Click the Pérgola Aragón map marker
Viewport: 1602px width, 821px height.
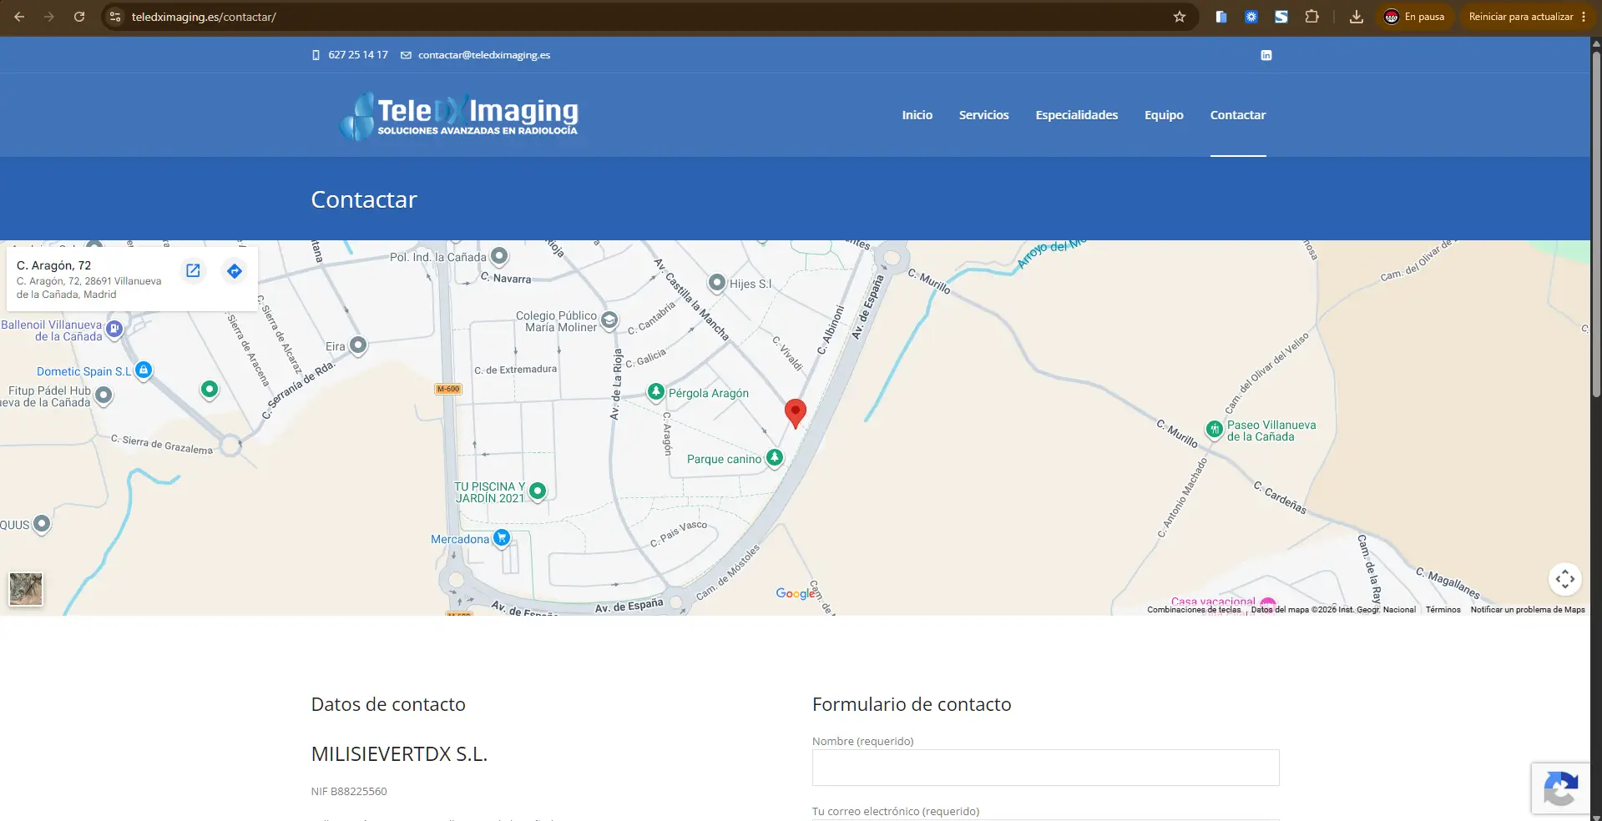pos(656,391)
